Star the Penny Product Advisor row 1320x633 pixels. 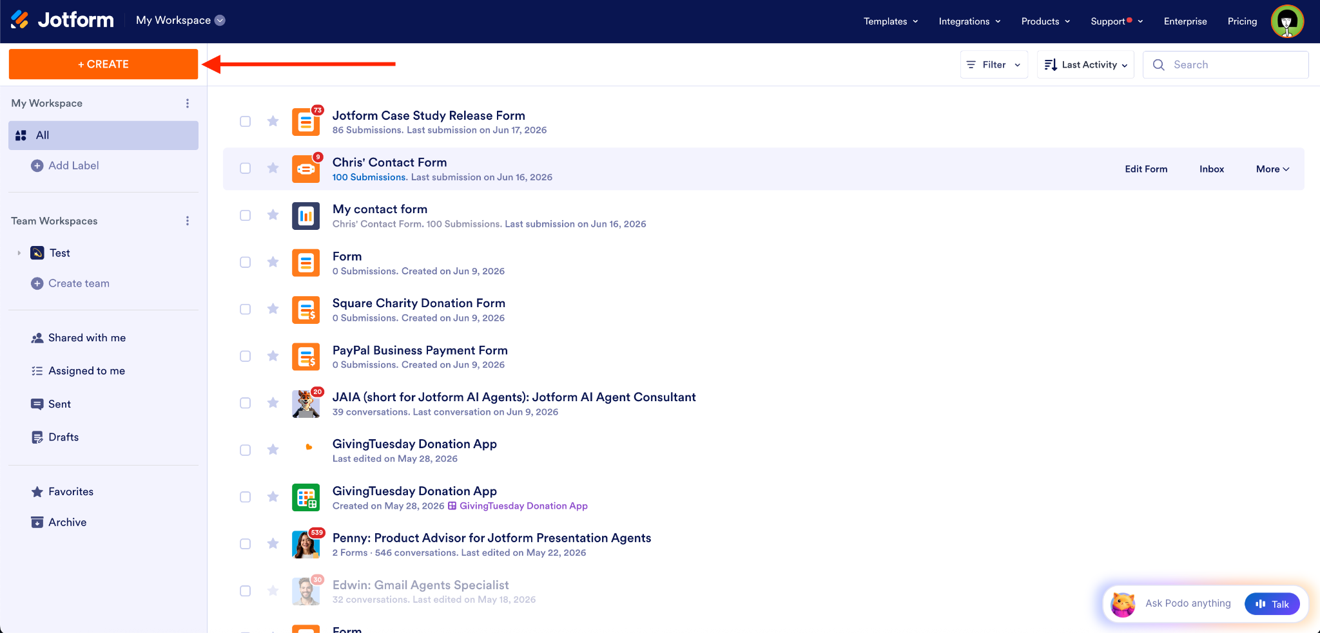pyautogui.click(x=273, y=543)
